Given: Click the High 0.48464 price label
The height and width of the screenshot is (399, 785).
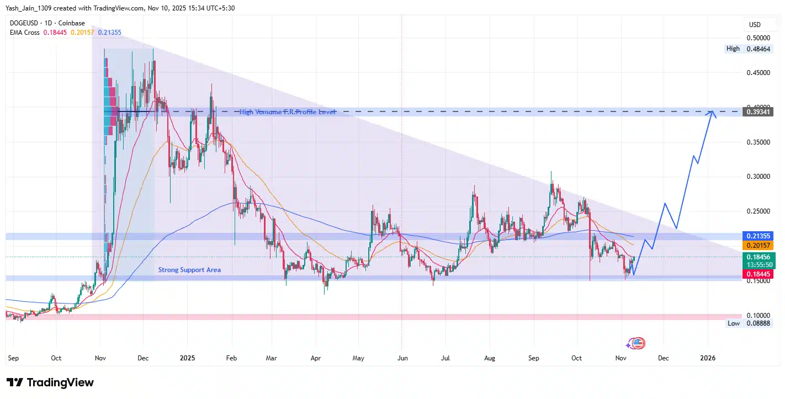Looking at the screenshot, I should point(749,49).
